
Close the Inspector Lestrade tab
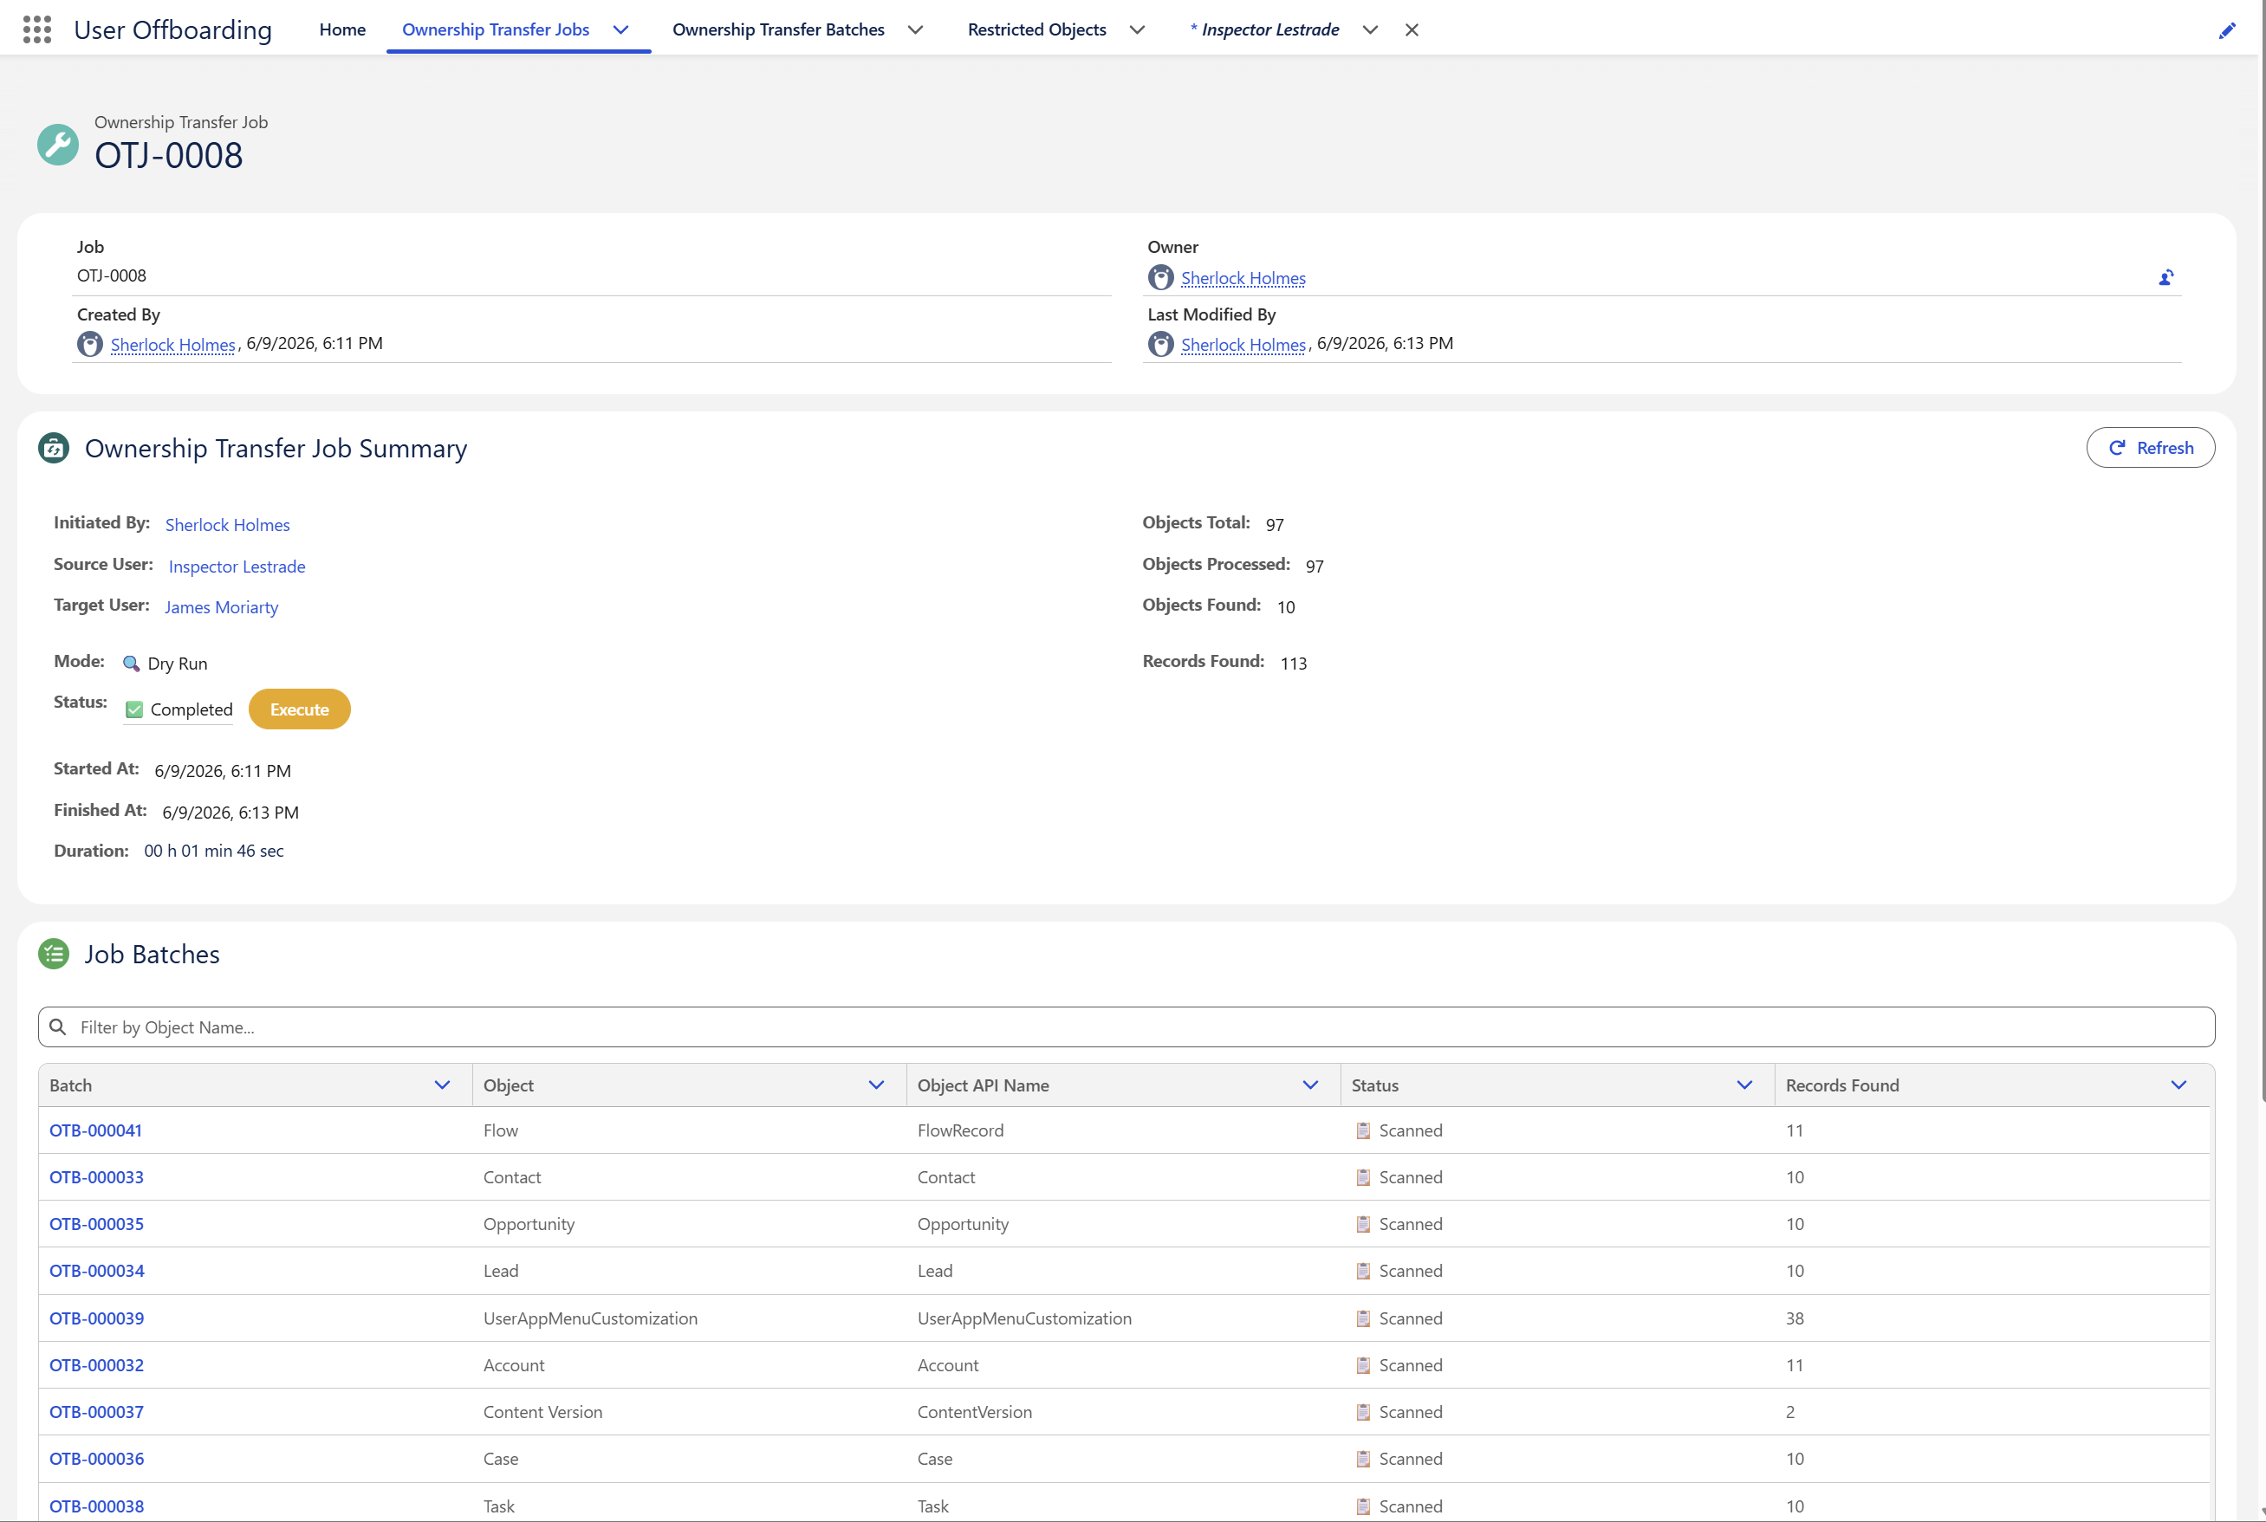tap(1412, 30)
